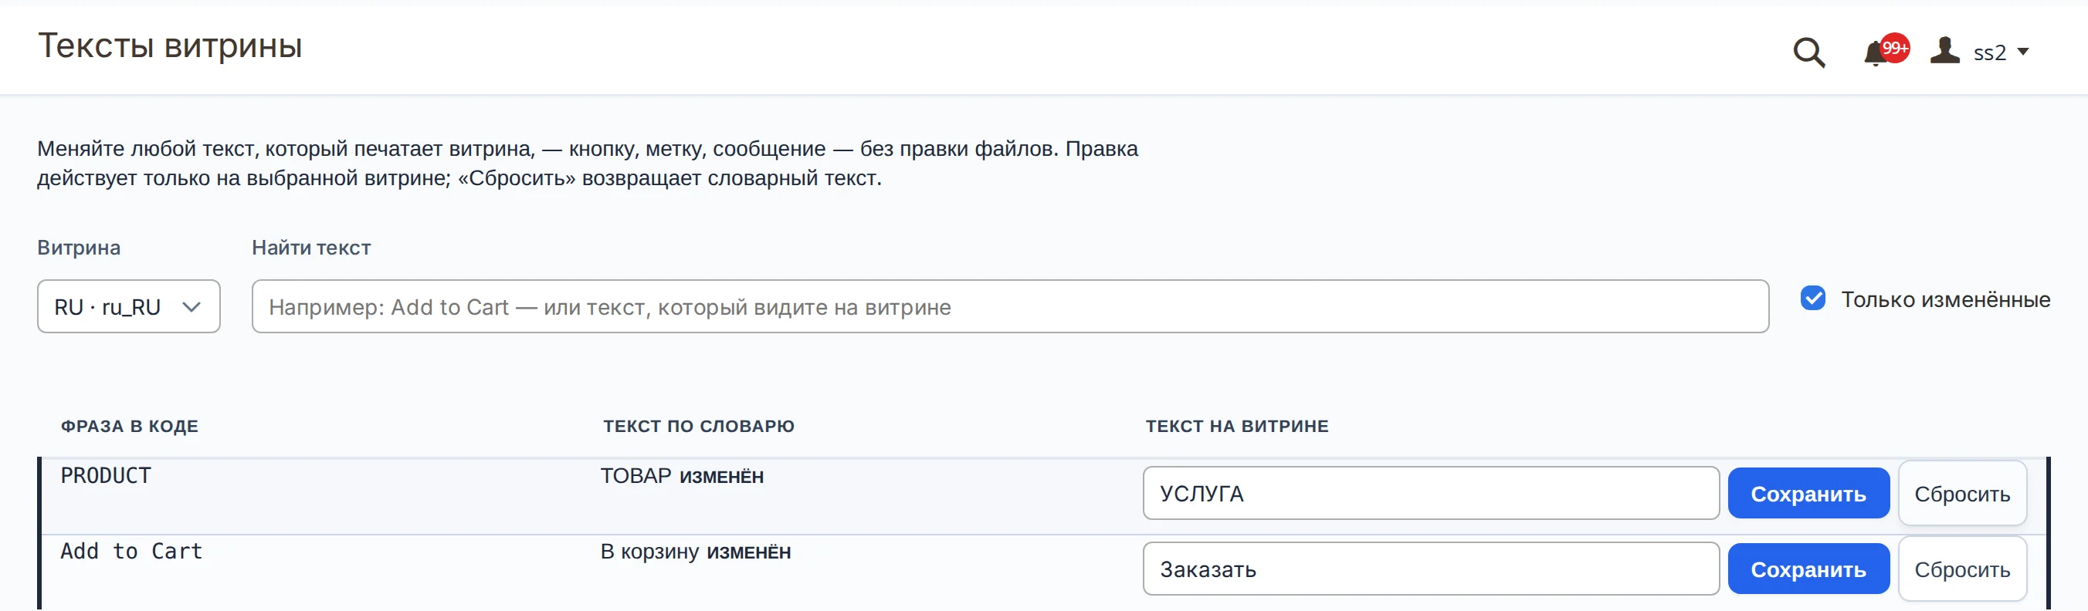This screenshot has width=2088, height=611.
Task: Save the Add to Cart row translation
Action: click(x=1808, y=569)
